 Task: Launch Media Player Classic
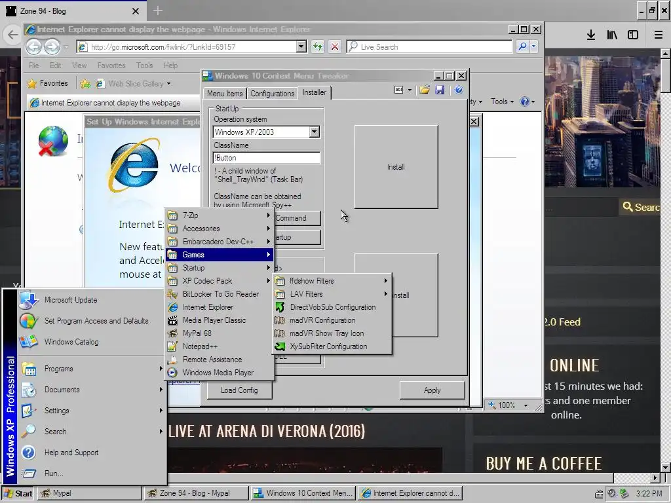coord(220,320)
